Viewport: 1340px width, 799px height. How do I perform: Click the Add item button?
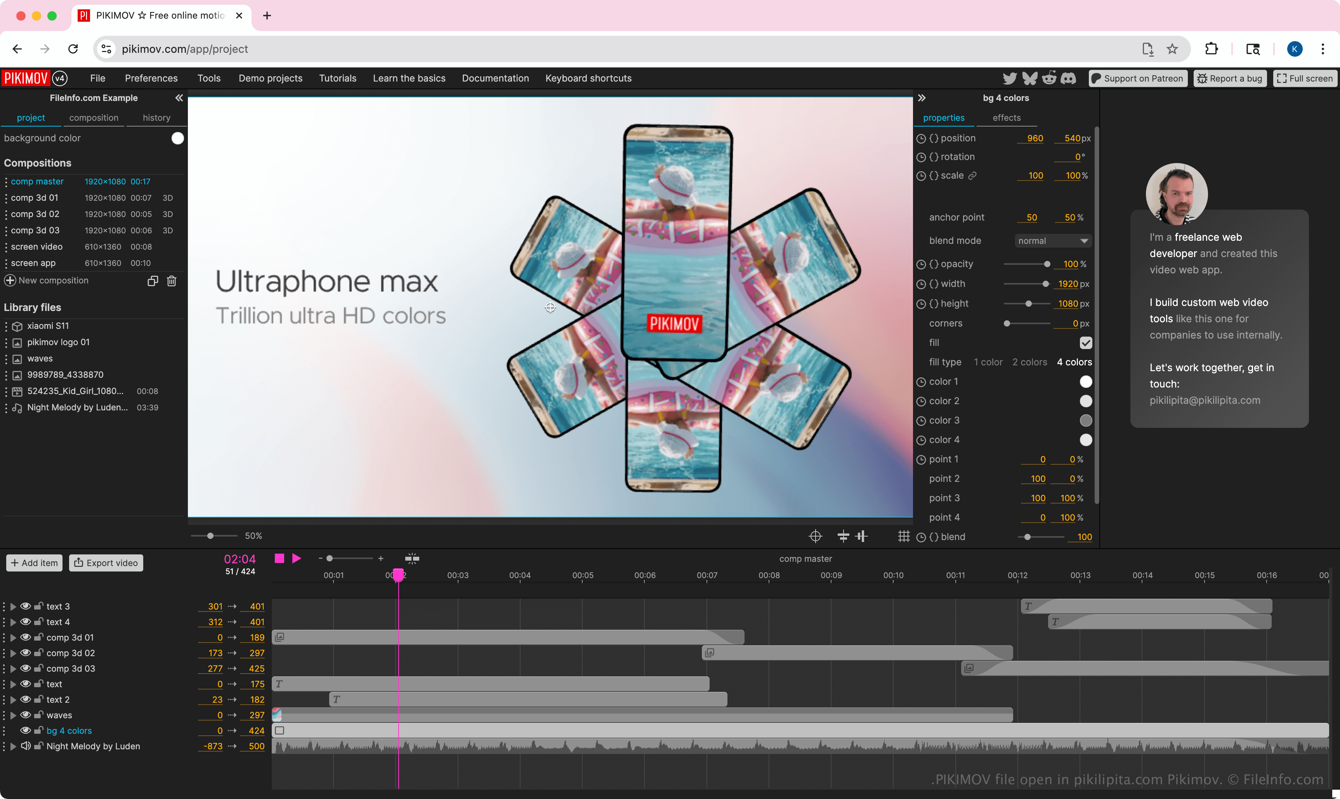pos(35,563)
